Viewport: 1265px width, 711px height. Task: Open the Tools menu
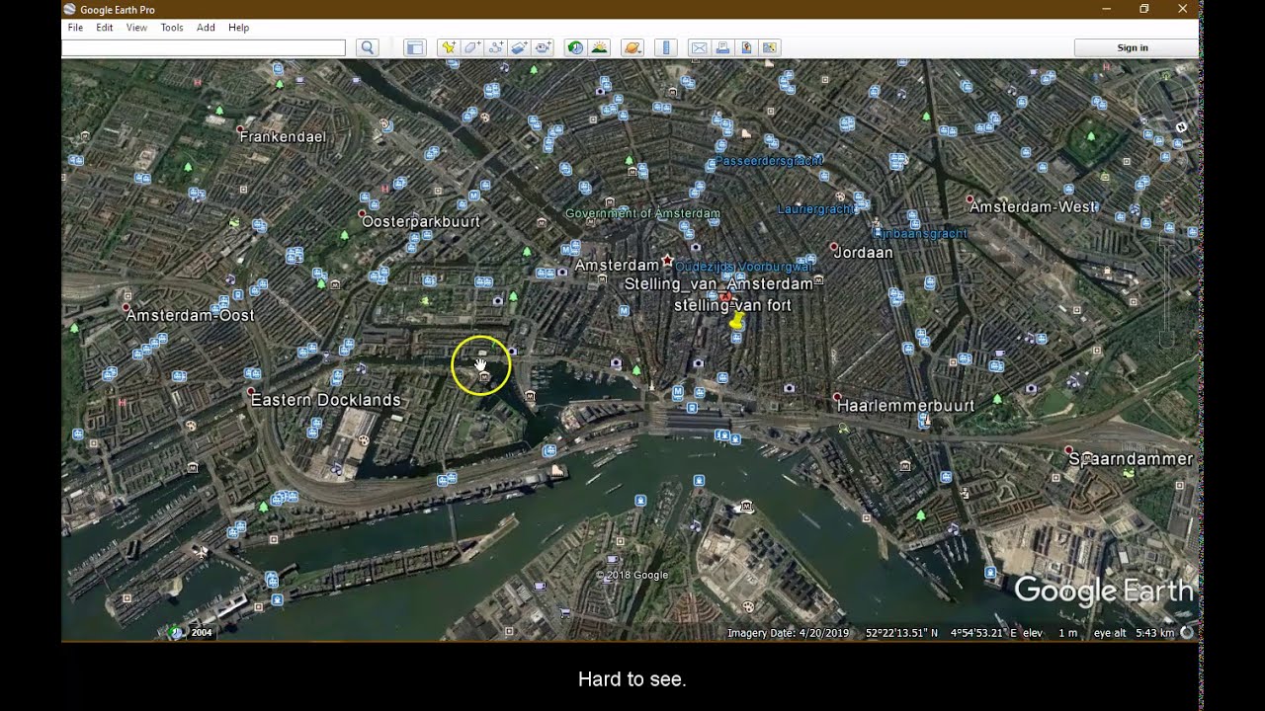[172, 28]
